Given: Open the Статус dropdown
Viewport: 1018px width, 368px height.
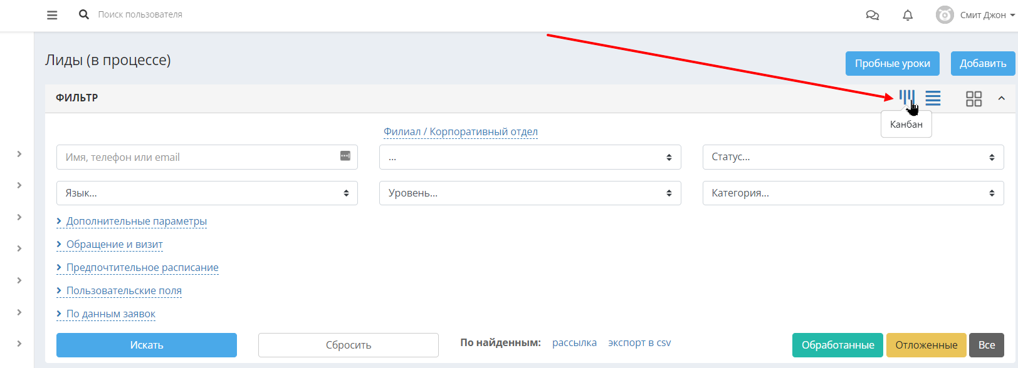Looking at the screenshot, I should click(x=853, y=157).
